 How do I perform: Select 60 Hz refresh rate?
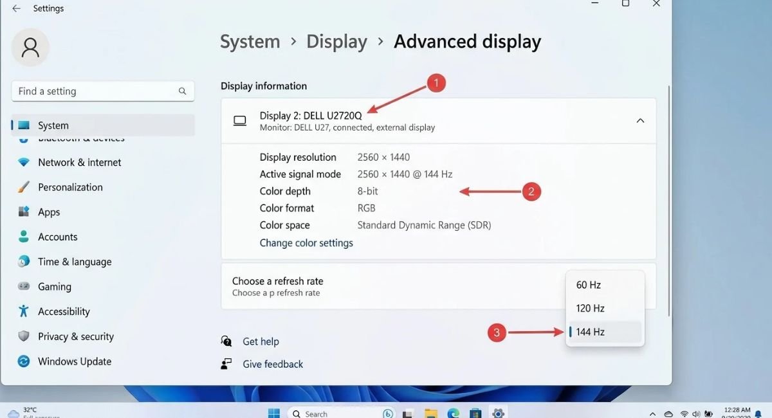coord(605,285)
